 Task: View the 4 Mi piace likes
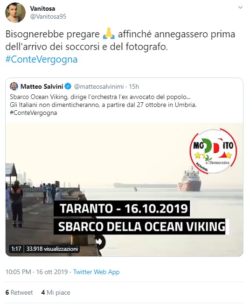(x=56, y=292)
